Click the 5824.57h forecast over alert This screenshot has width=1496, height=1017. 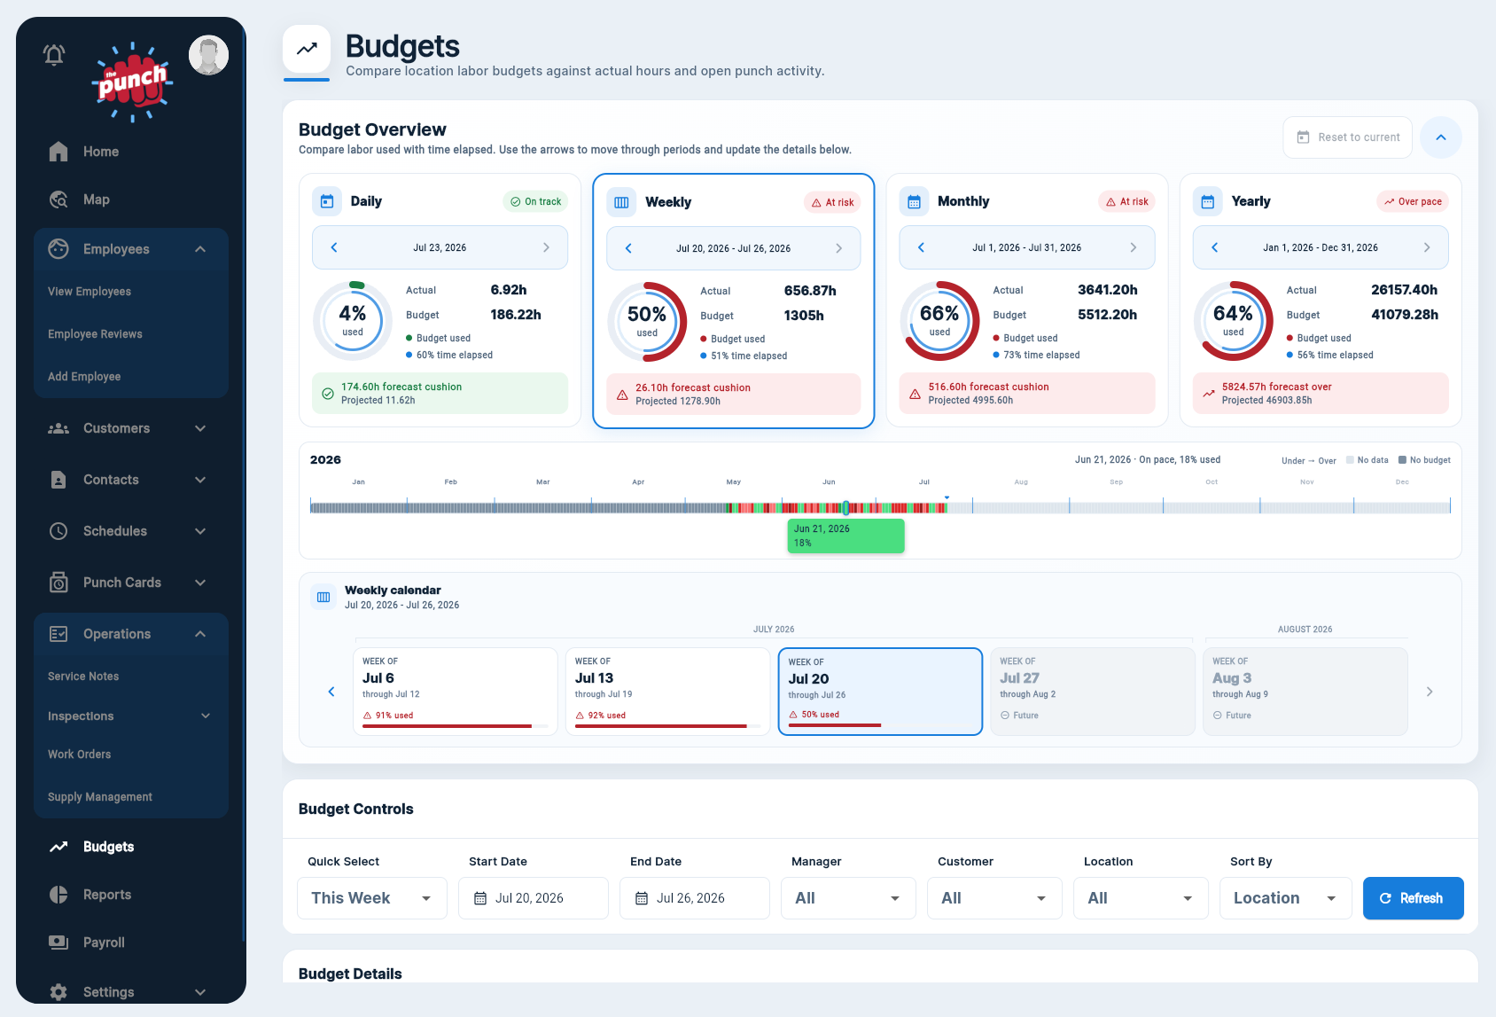tap(1321, 393)
